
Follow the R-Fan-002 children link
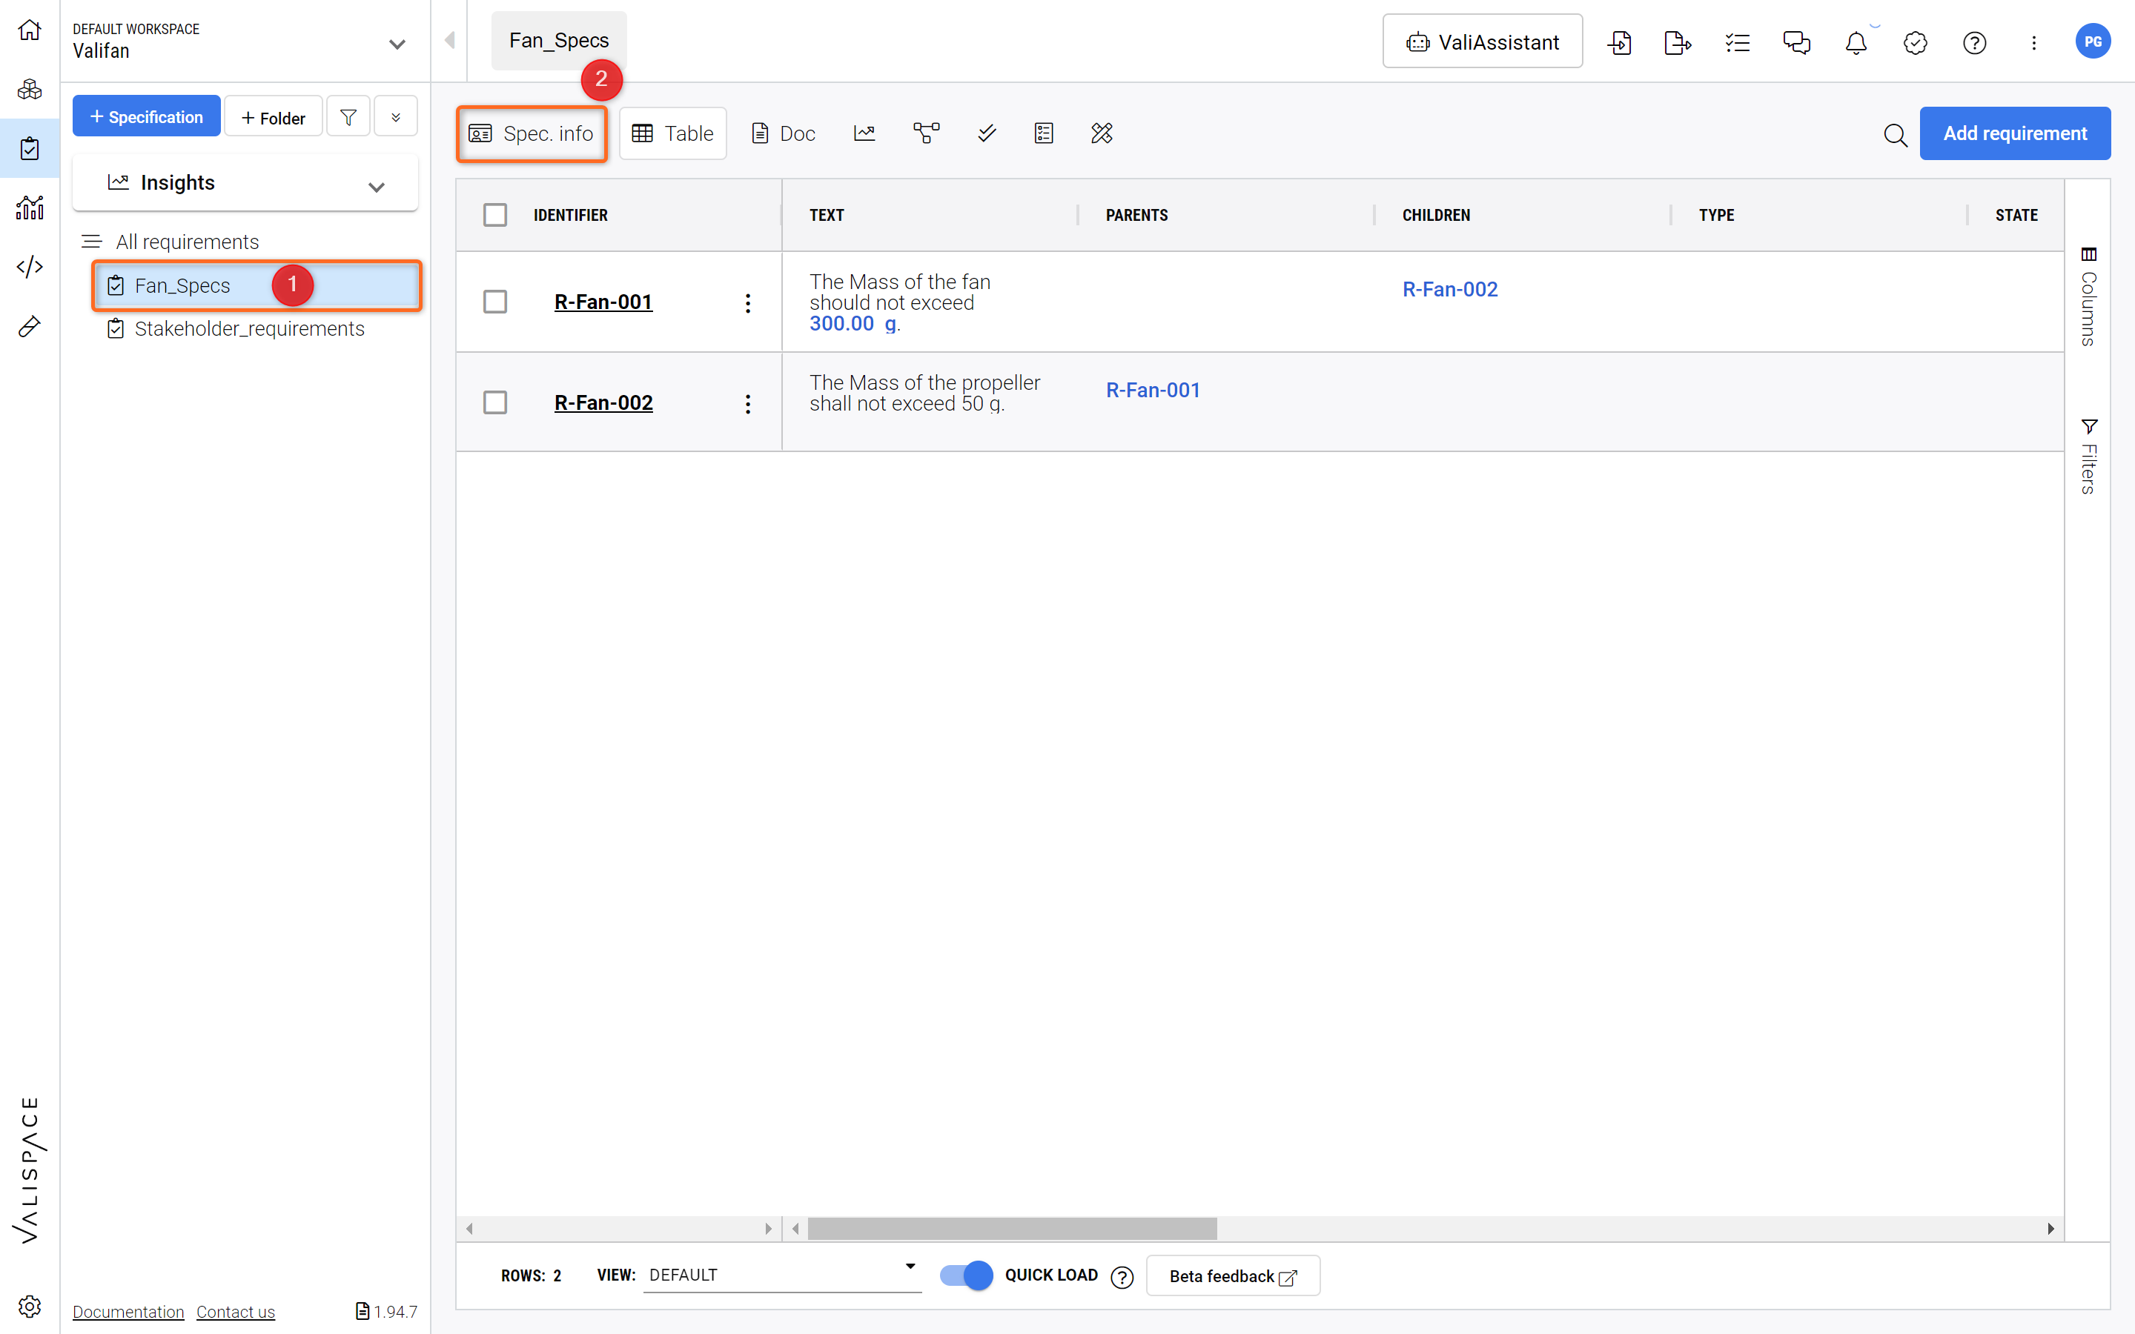(x=1449, y=289)
